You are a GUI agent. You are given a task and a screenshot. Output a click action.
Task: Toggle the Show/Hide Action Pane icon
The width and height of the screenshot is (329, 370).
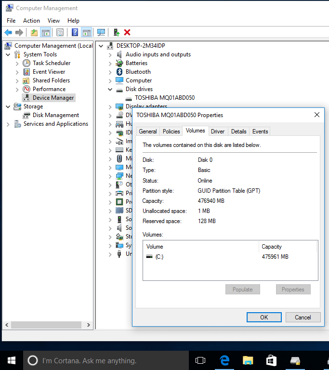(x=87, y=32)
